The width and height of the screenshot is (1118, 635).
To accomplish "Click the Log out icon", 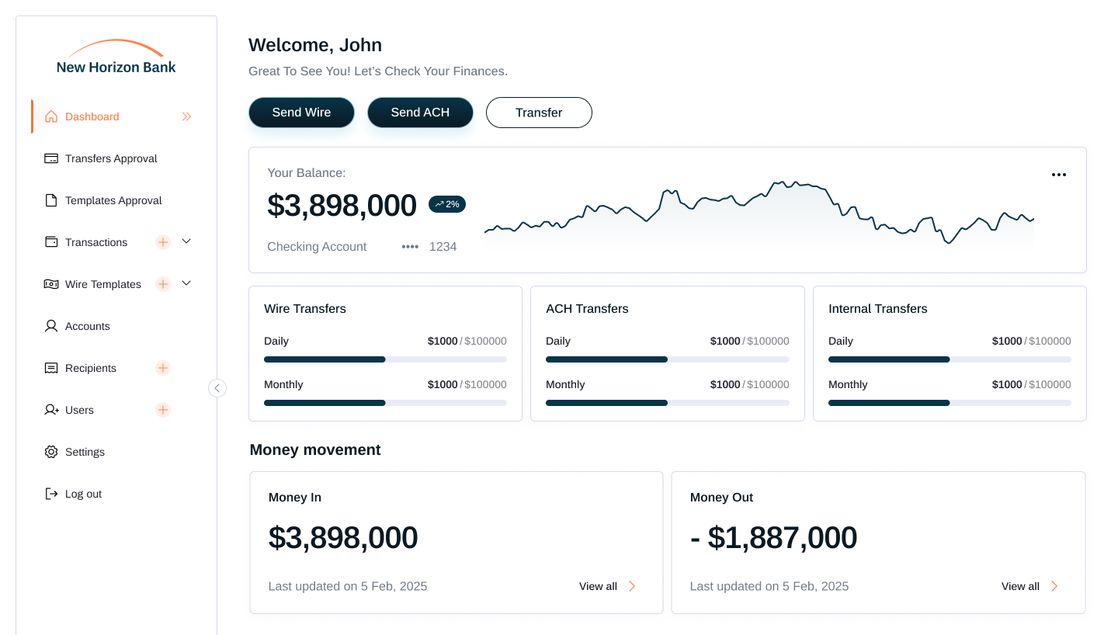I will click(50, 493).
